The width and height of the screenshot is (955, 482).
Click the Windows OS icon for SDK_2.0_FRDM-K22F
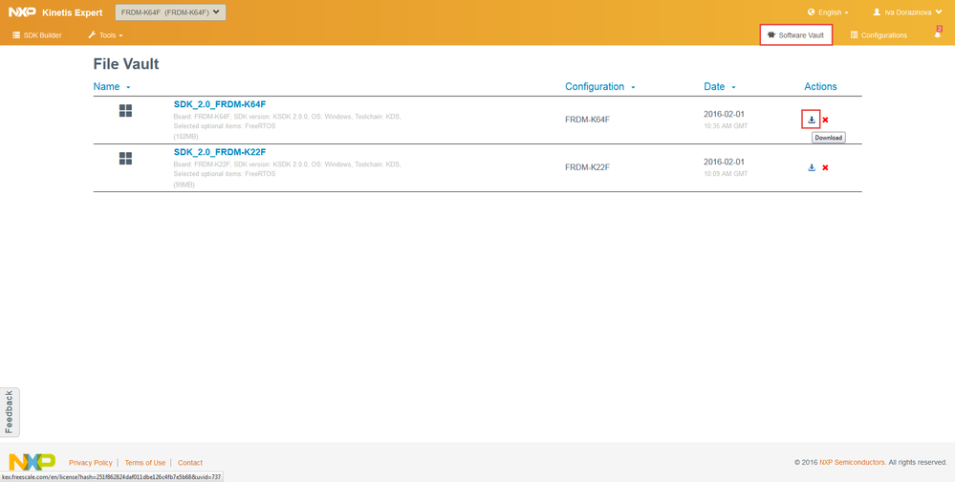[x=125, y=159]
